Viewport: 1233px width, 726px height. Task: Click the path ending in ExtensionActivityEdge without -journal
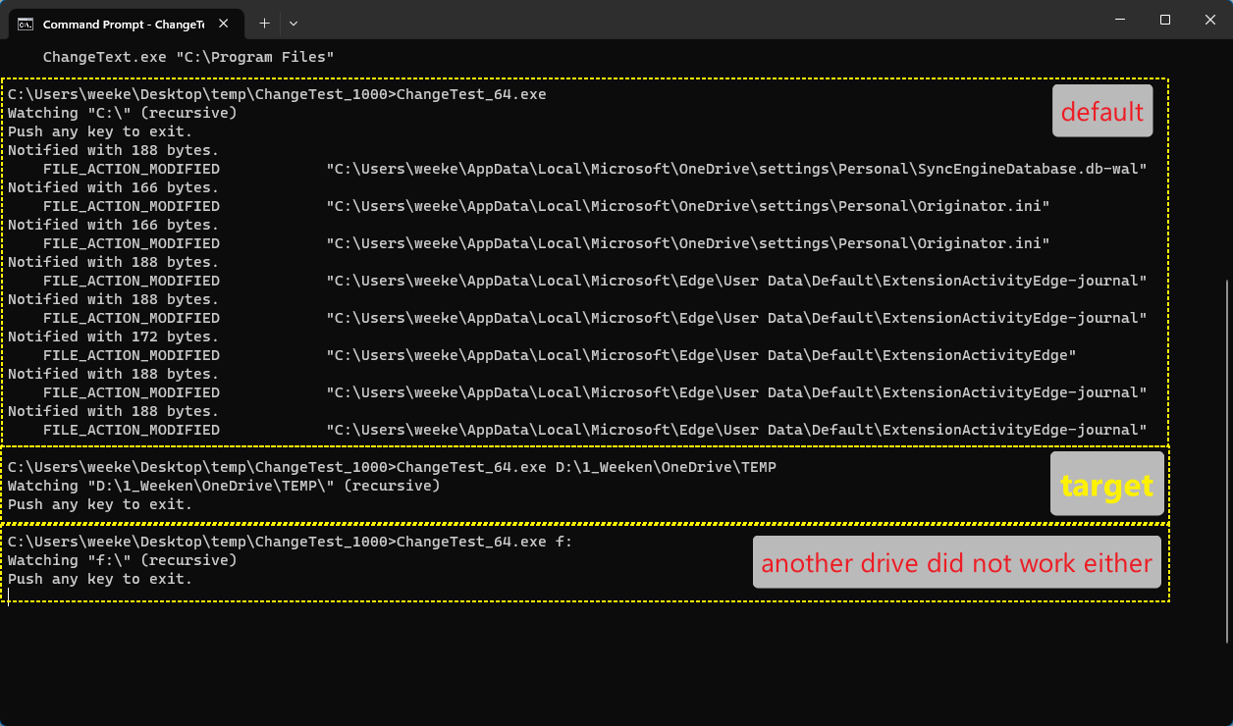pyautogui.click(x=701, y=355)
